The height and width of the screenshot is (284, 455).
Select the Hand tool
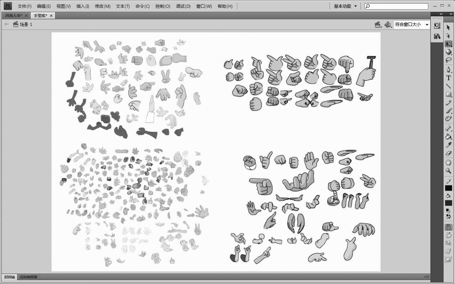coord(448,163)
